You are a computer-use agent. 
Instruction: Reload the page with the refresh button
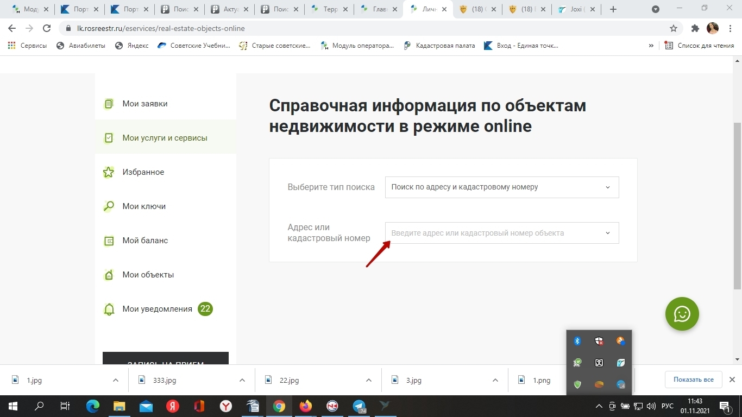pyautogui.click(x=47, y=28)
